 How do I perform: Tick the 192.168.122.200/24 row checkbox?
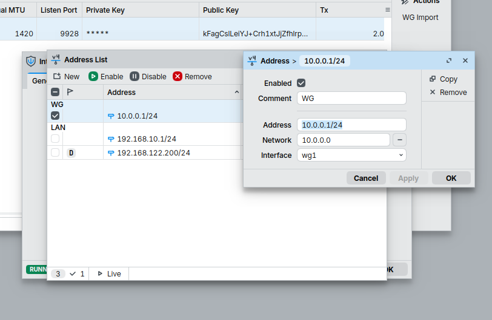pos(55,153)
